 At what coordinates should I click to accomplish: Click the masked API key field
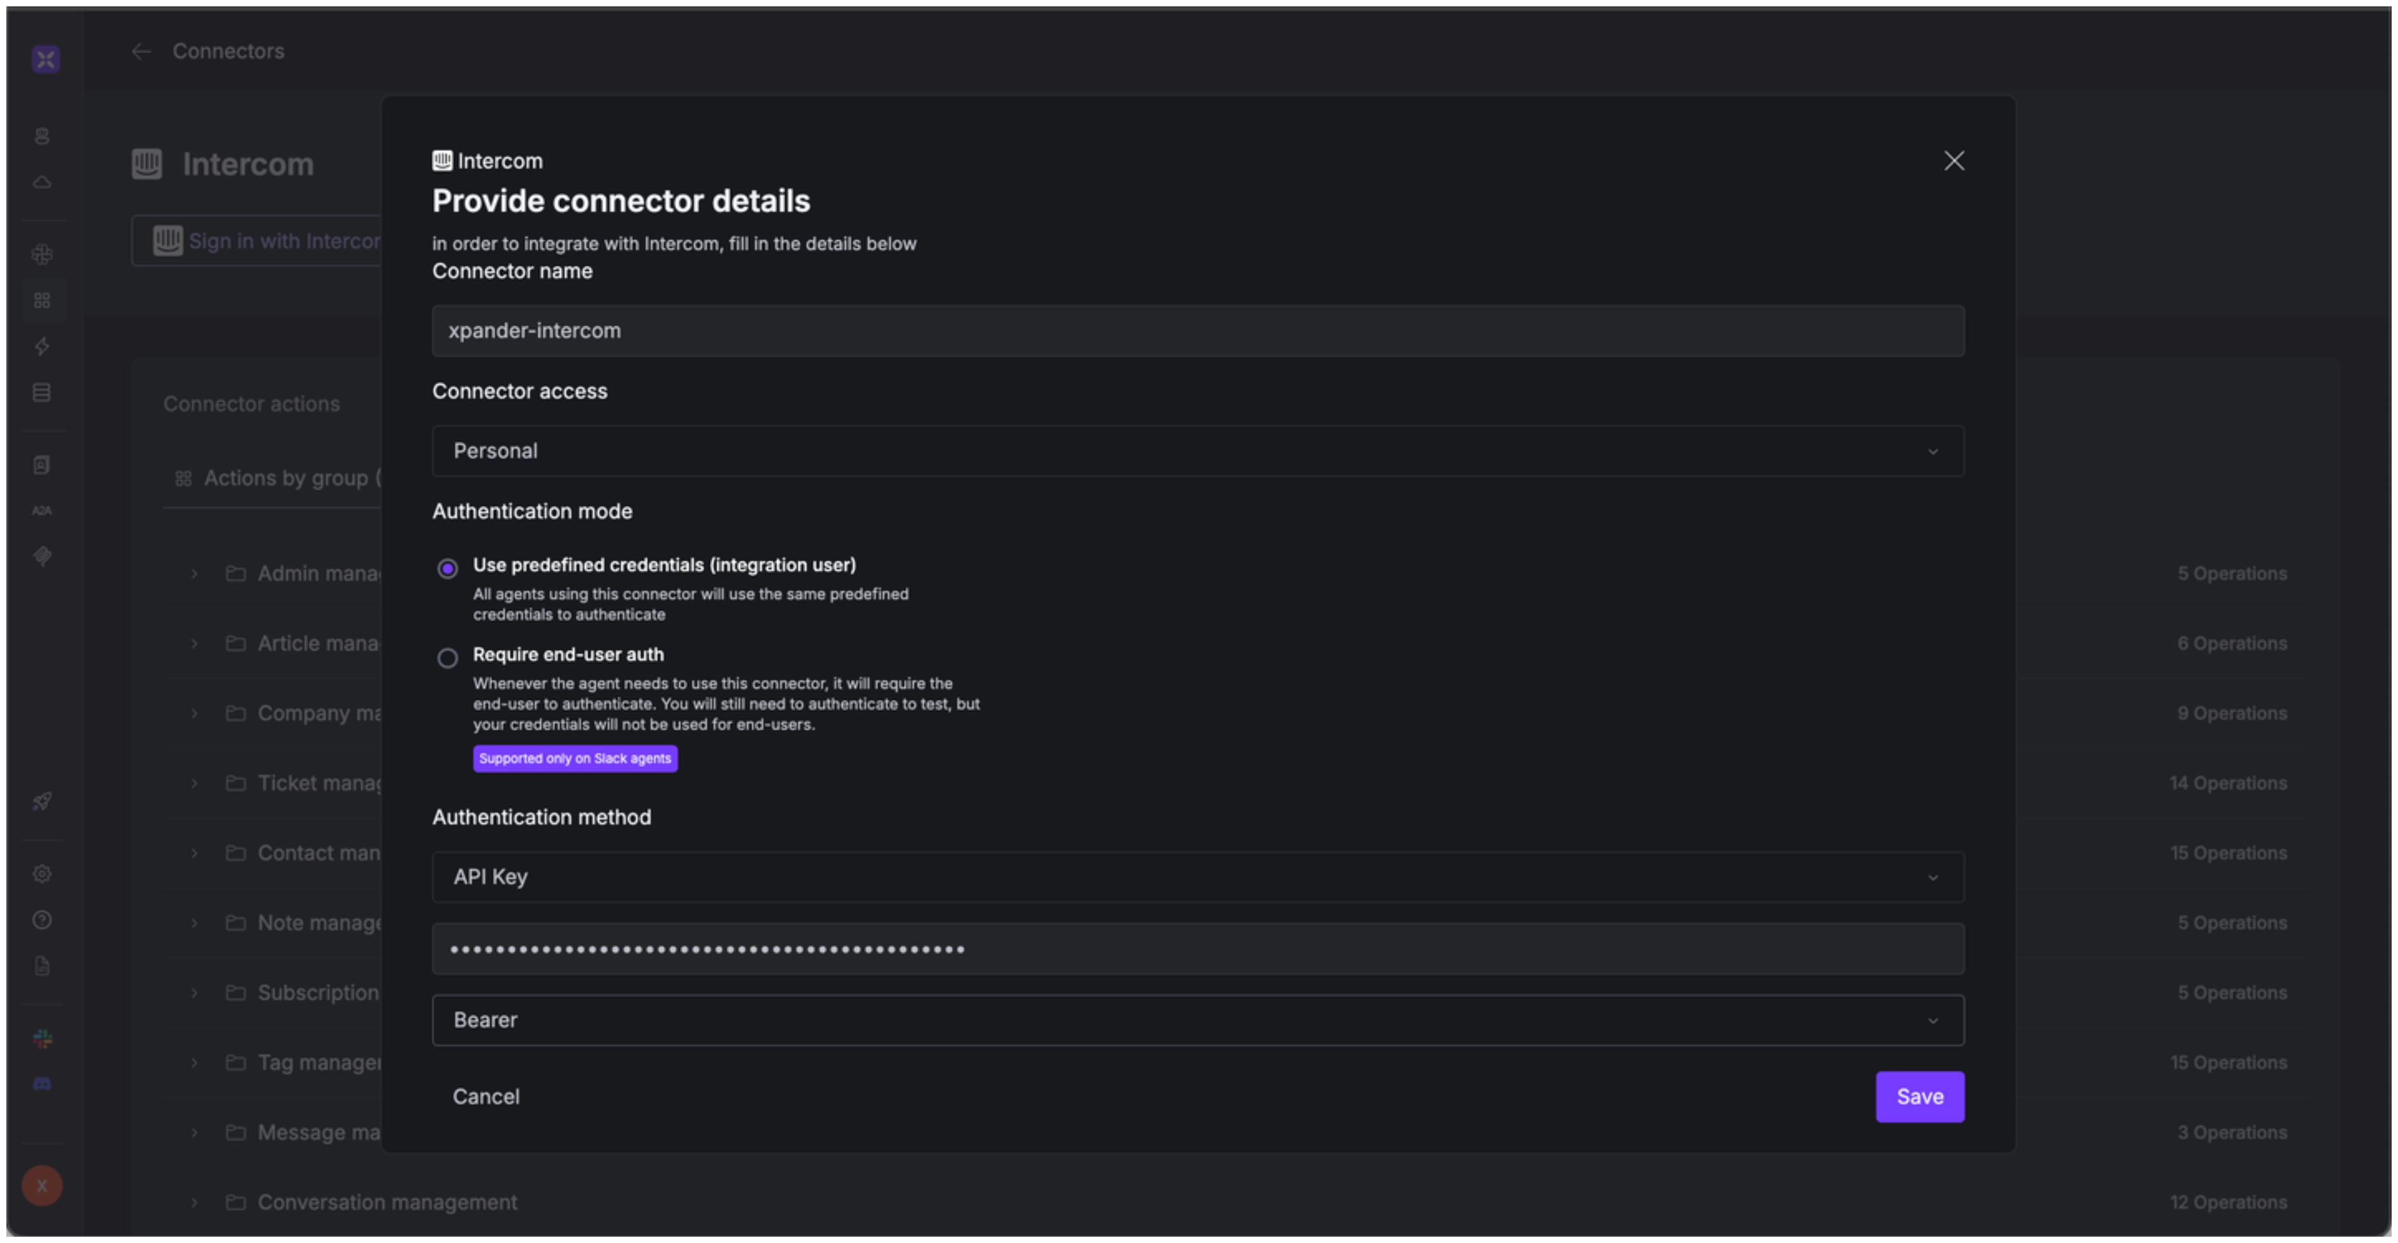point(1197,949)
